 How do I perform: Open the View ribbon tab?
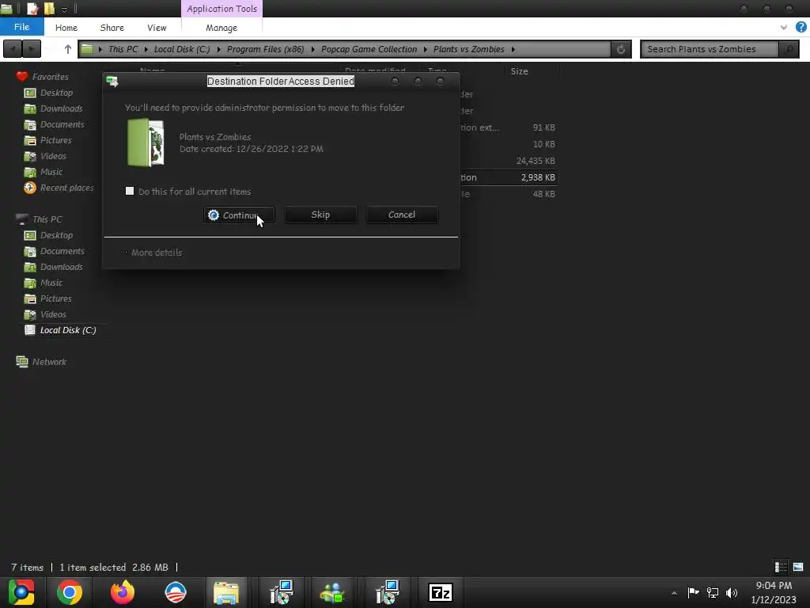[x=157, y=28]
